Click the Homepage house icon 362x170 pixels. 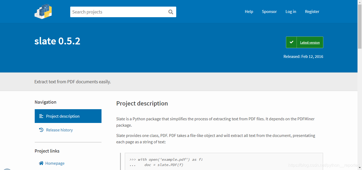(41, 163)
